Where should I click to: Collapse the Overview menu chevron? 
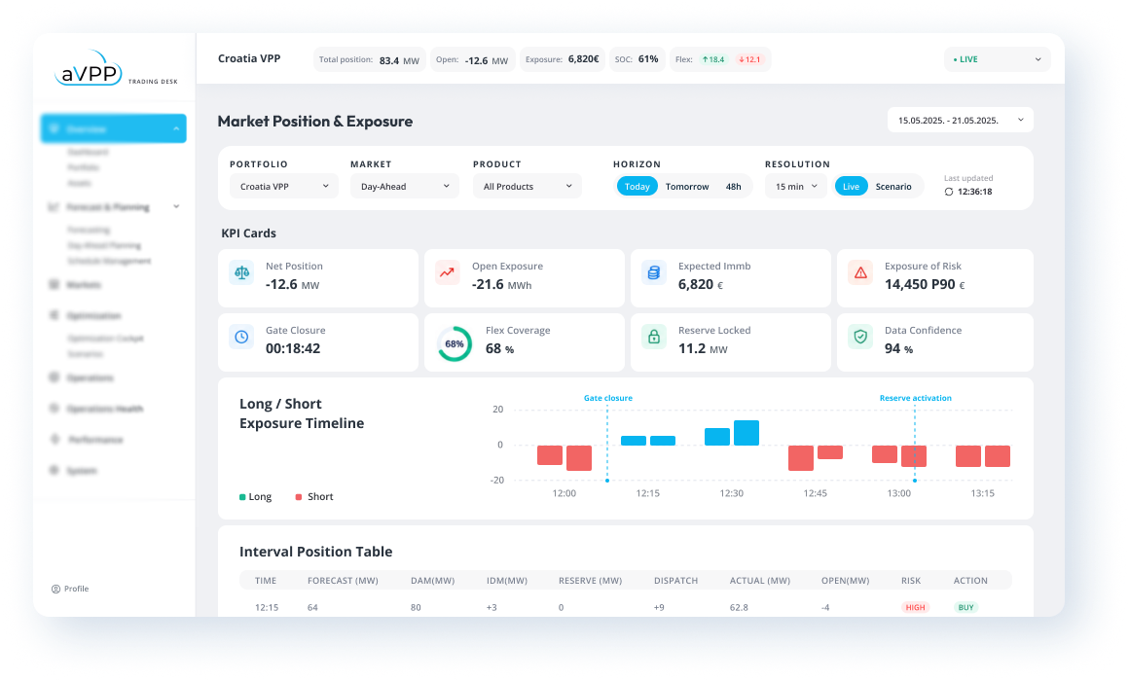click(176, 128)
